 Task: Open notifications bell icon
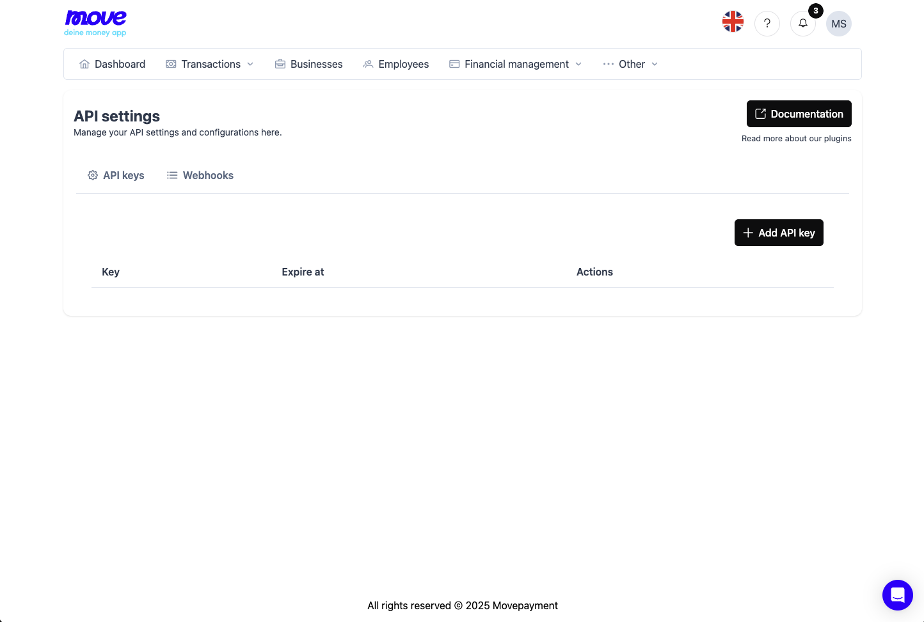coord(803,24)
